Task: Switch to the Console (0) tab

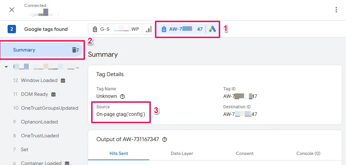Action: 308,153
